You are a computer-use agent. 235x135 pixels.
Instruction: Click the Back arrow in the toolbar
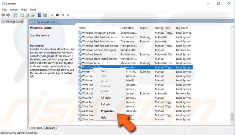(3, 15)
